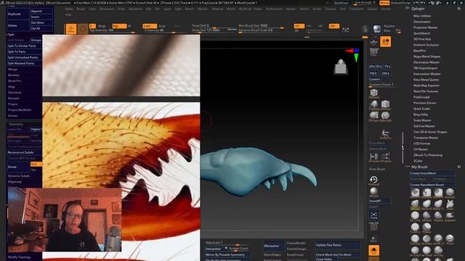Collapse the Split section
The image size is (465, 261).
pos(11,34)
